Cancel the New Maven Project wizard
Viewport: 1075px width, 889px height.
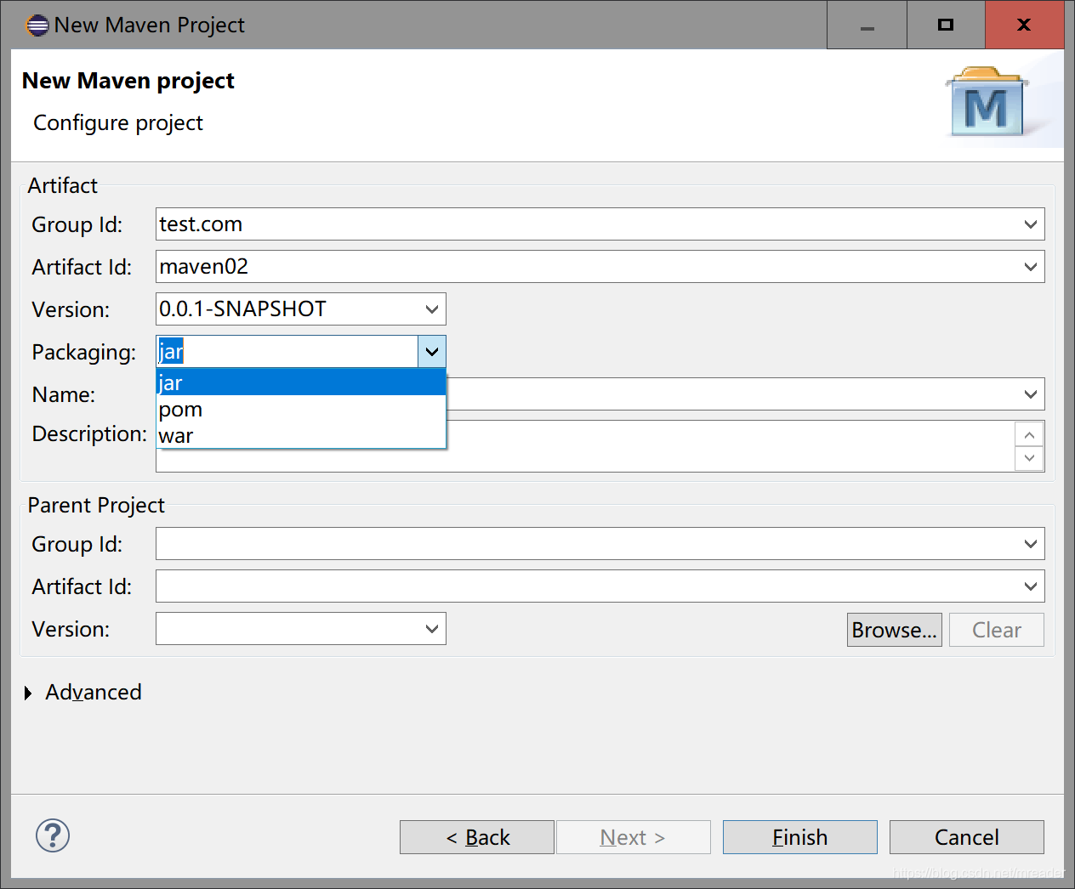[x=967, y=837]
